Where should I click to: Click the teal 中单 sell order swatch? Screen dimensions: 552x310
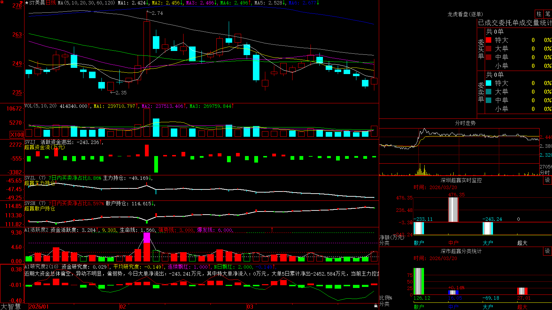click(x=489, y=100)
